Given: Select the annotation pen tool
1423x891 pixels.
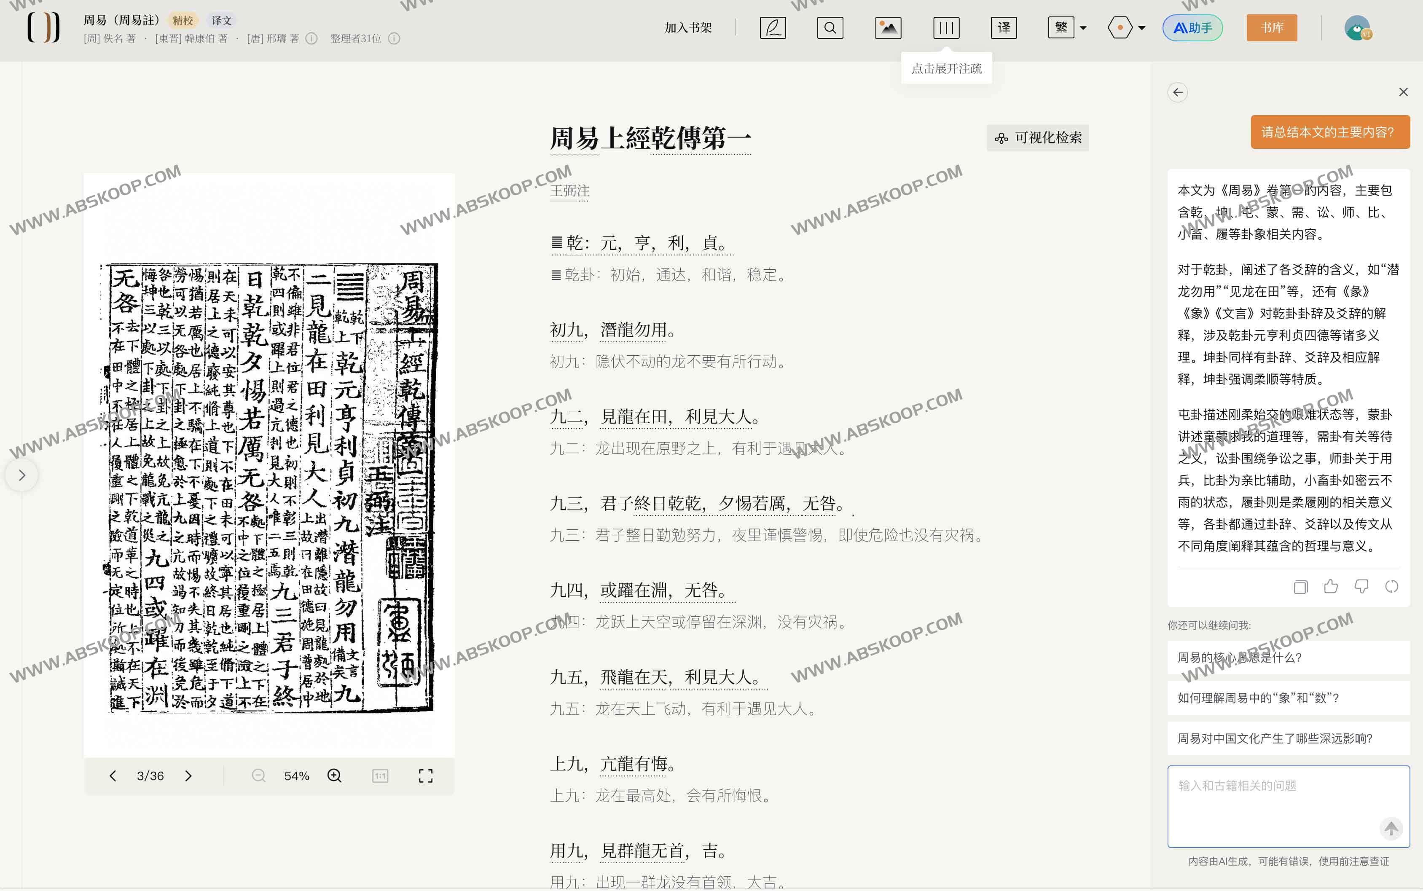Looking at the screenshot, I should (773, 27).
